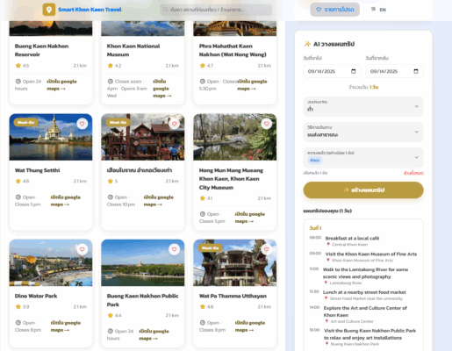The height and width of the screenshot is (351, 452).
Task: Expand the budget dropdown
Action: (363, 106)
